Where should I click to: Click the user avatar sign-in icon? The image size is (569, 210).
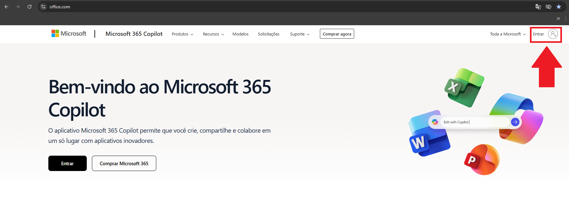(553, 34)
